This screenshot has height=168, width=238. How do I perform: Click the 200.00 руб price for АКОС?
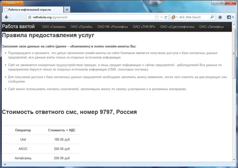point(62,149)
